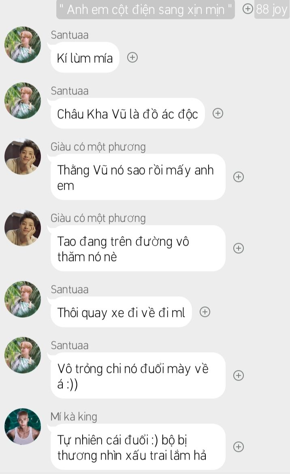Open Santuaa's avatar on "Kí lùm mía" message
The height and width of the screenshot is (475, 290).
(x=23, y=45)
